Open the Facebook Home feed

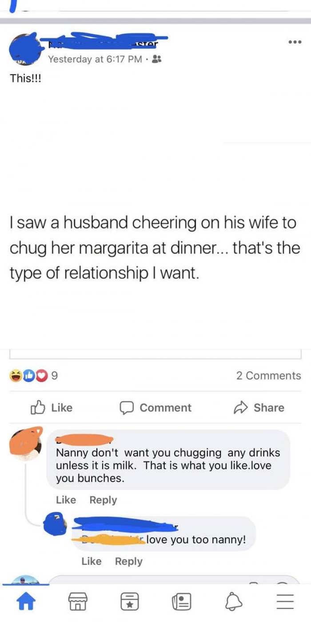(27, 602)
